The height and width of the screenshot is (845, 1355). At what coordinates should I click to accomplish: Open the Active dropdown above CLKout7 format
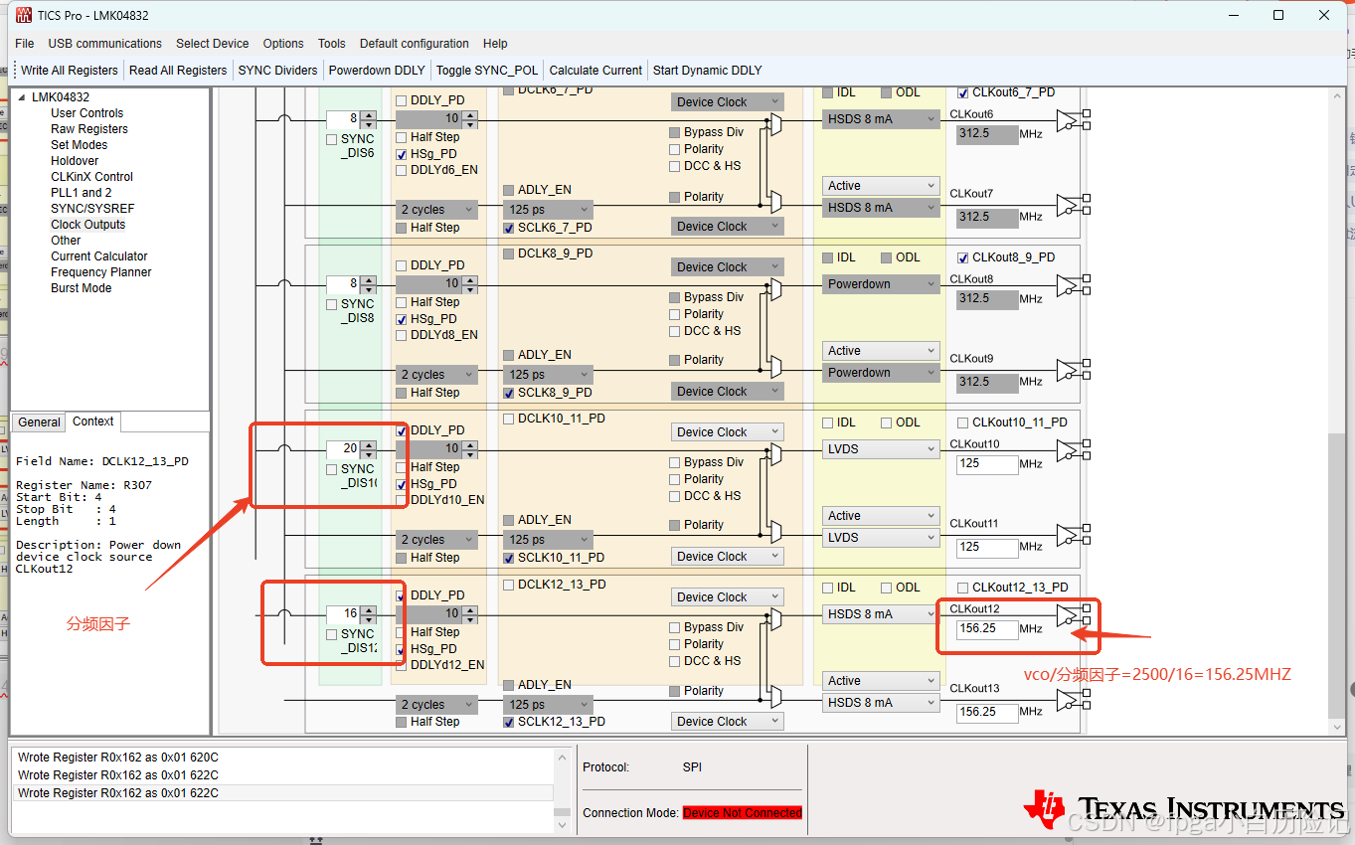pyautogui.click(x=881, y=186)
